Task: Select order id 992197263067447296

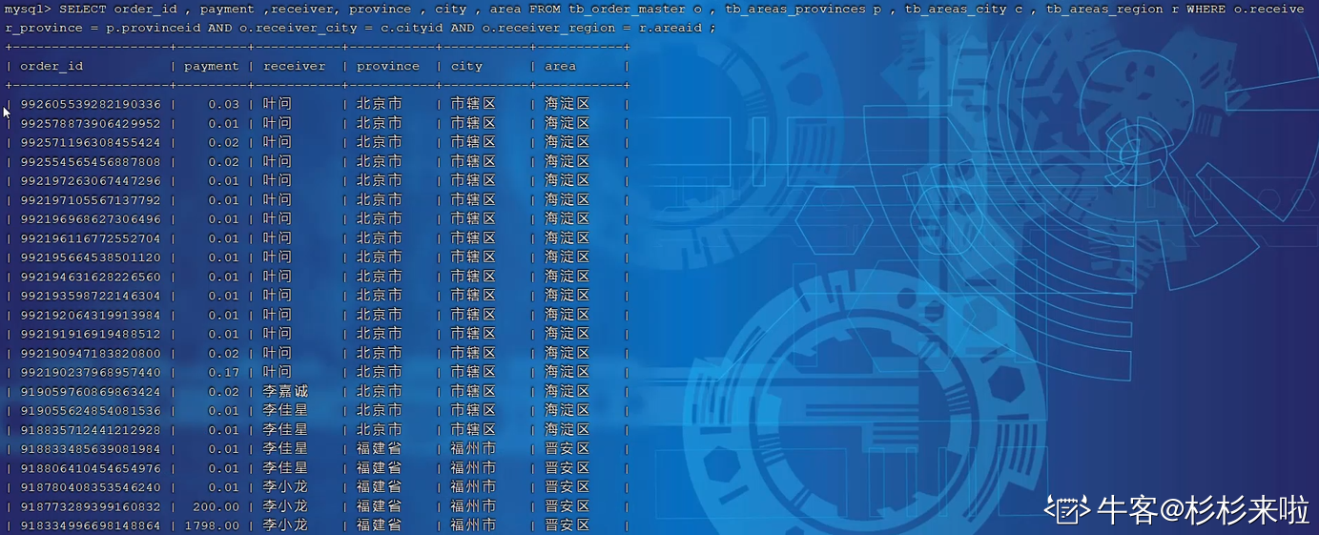Action: (91, 181)
